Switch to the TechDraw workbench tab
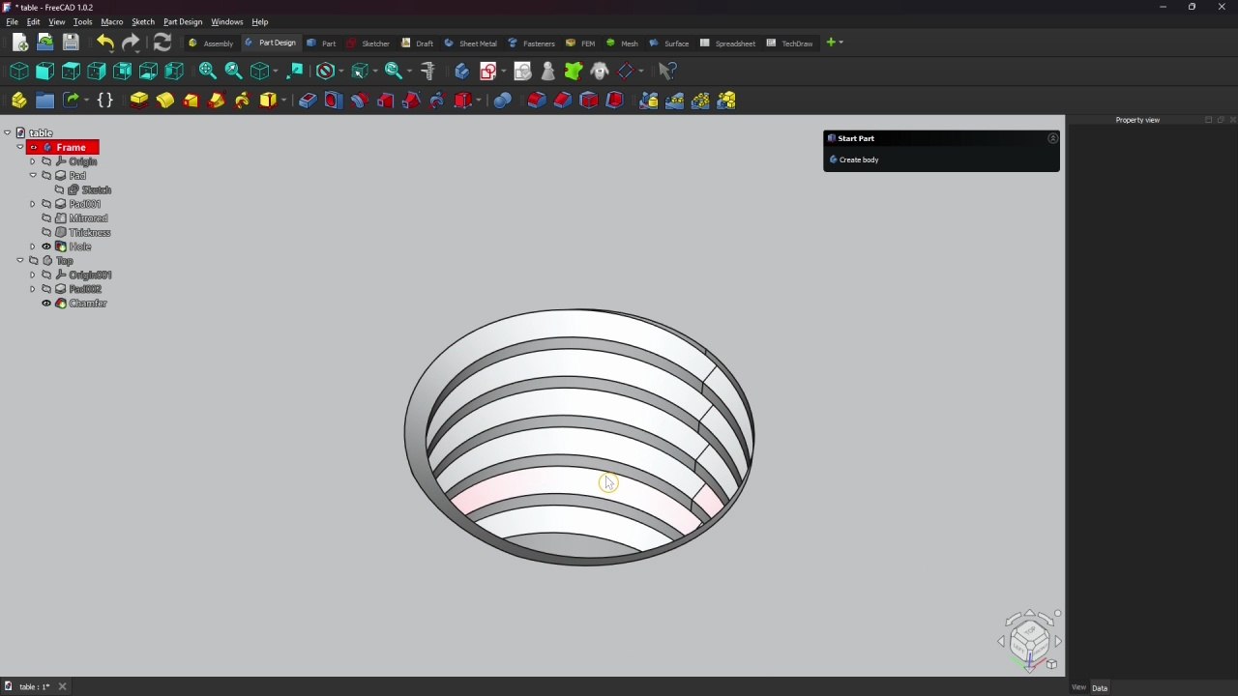 pos(790,43)
